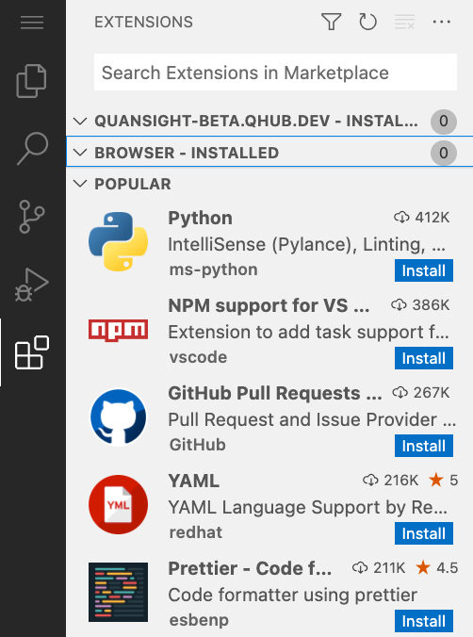473x637 pixels.
Task: Click the ms-python publisher name
Action: (x=213, y=269)
